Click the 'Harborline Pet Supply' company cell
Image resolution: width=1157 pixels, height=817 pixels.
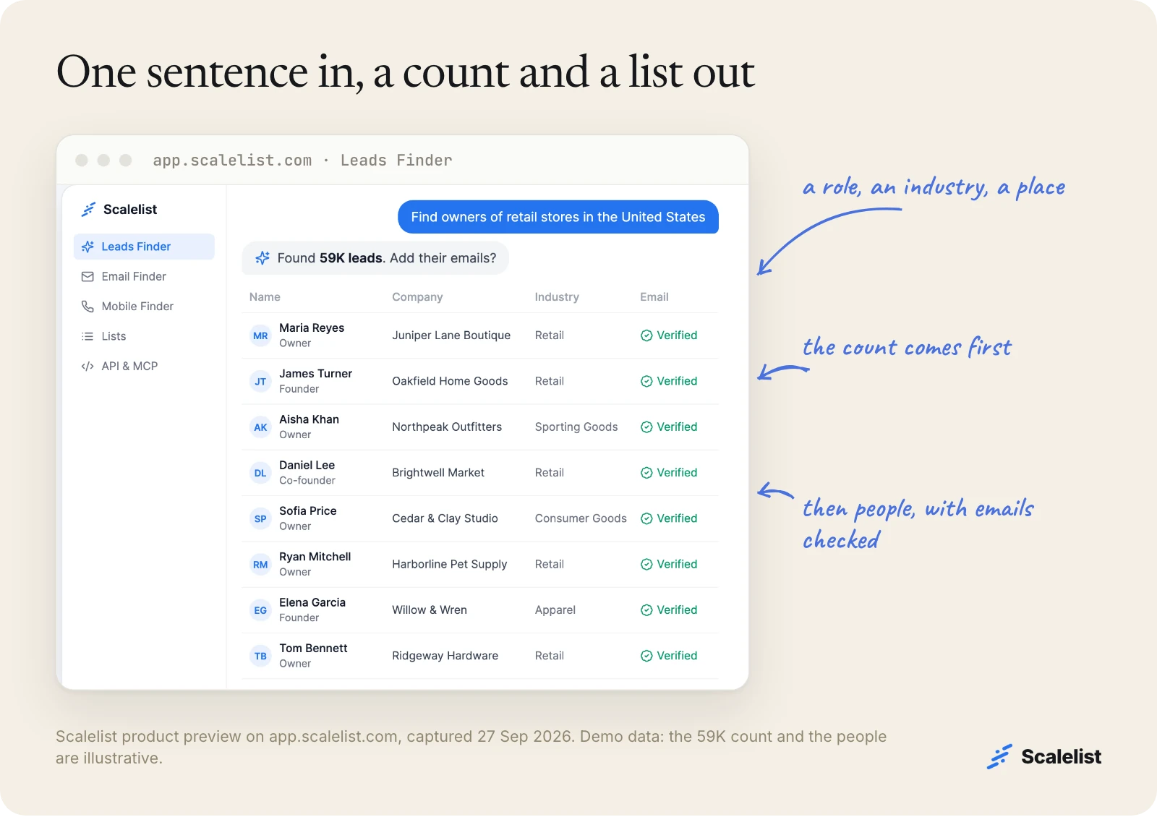click(x=450, y=565)
